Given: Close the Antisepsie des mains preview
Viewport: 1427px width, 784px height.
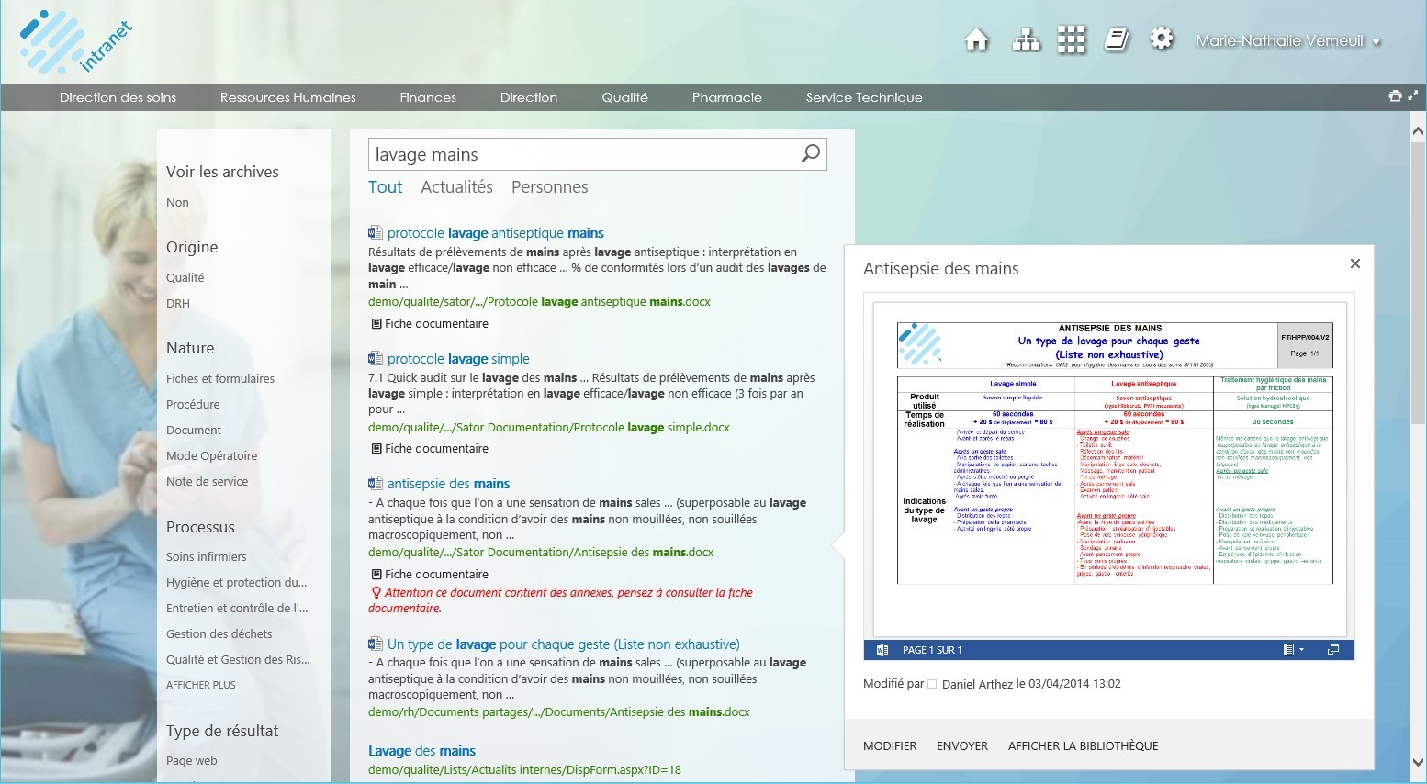Looking at the screenshot, I should 1354,264.
